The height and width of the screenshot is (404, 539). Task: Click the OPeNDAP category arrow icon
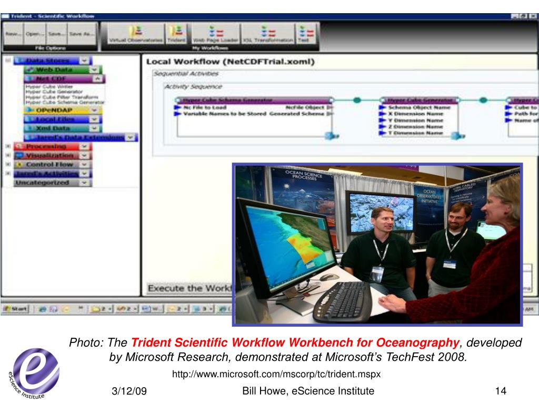[x=30, y=110]
